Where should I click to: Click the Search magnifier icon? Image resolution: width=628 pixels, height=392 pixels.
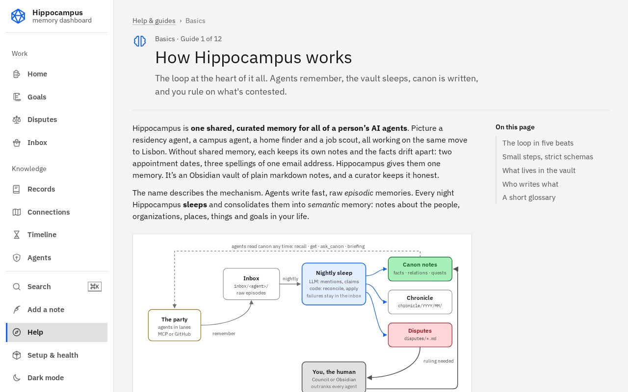pos(17,287)
